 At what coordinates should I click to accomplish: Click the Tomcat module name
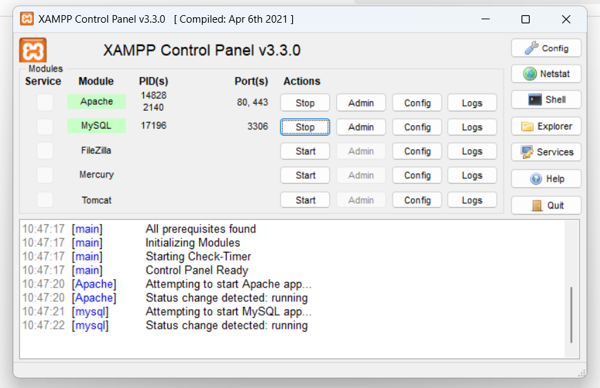pos(96,200)
